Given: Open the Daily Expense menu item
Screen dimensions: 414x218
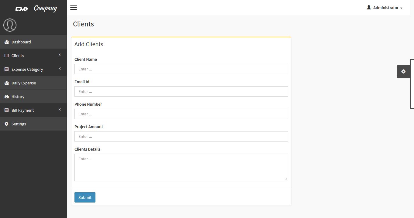Looking at the screenshot, I should tap(24, 83).
